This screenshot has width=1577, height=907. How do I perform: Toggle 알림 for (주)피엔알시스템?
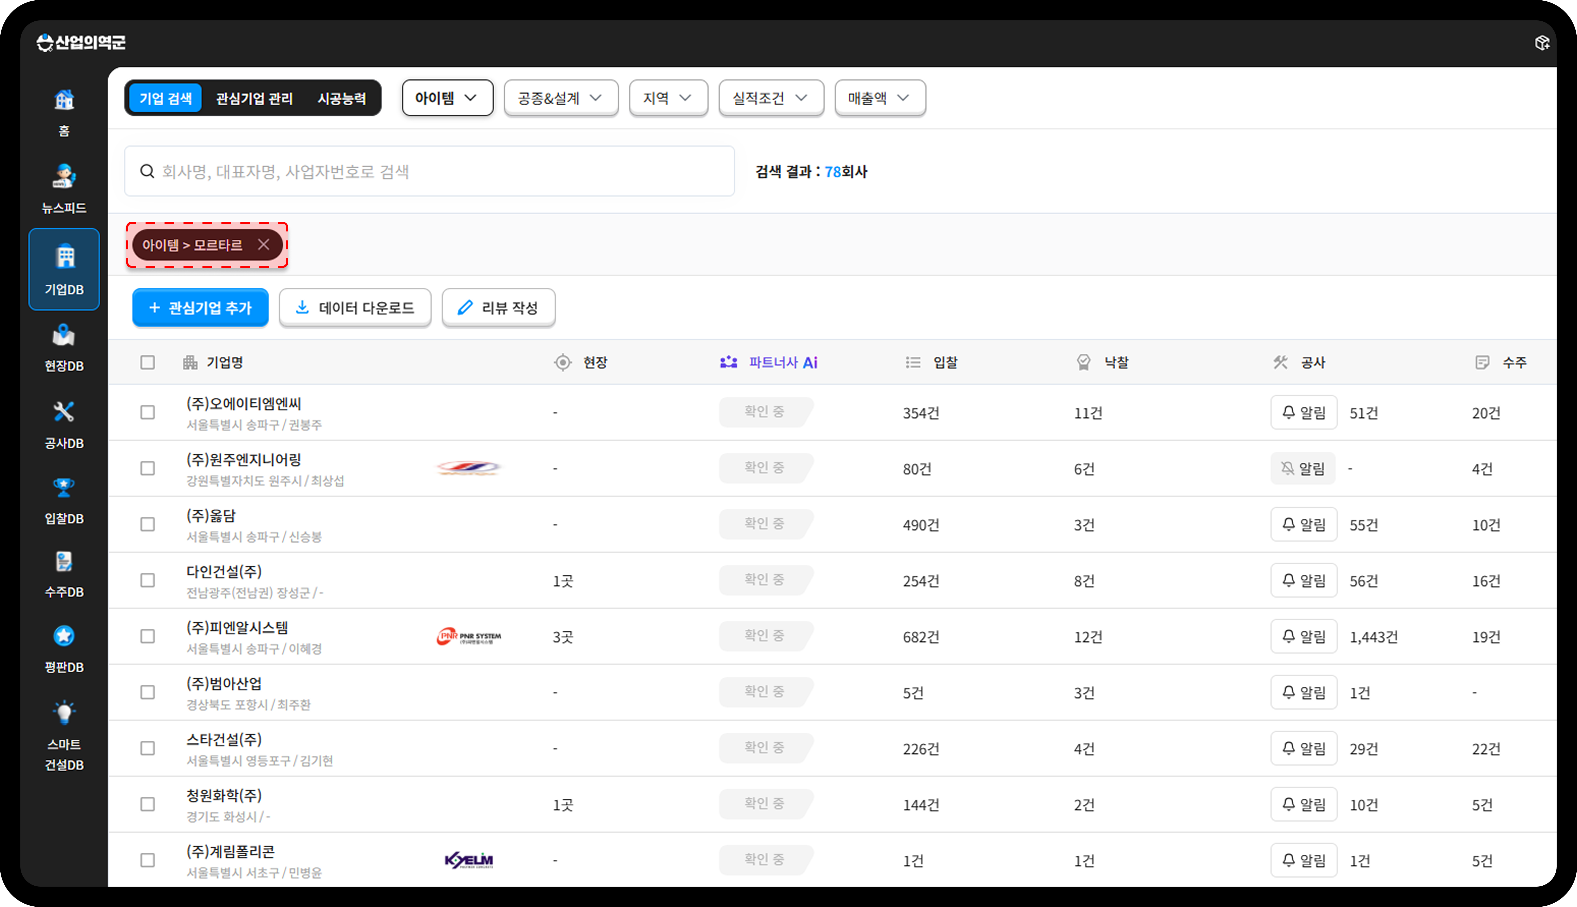pos(1303,636)
